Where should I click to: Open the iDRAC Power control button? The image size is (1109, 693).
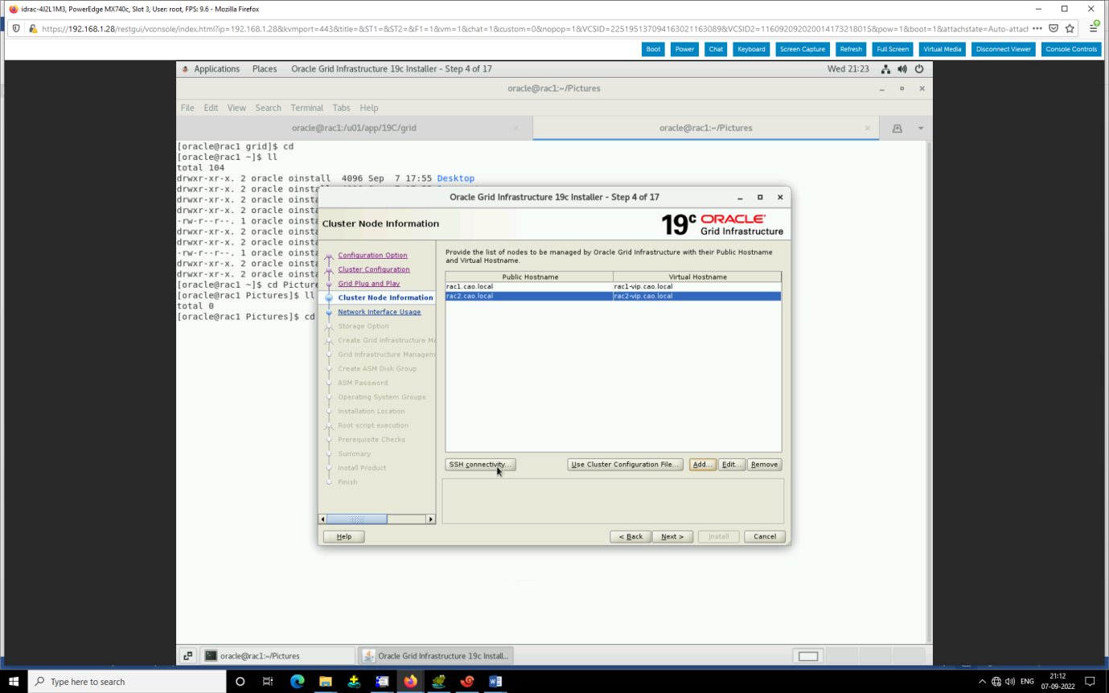tap(684, 49)
